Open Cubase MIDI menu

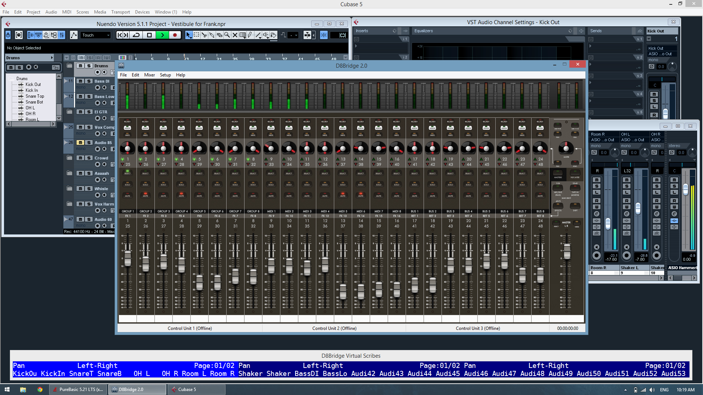click(x=67, y=12)
